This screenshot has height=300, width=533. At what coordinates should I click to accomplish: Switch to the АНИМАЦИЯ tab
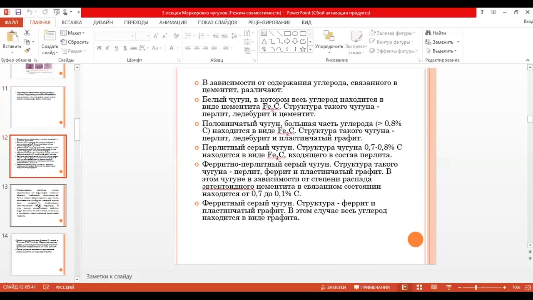173,22
